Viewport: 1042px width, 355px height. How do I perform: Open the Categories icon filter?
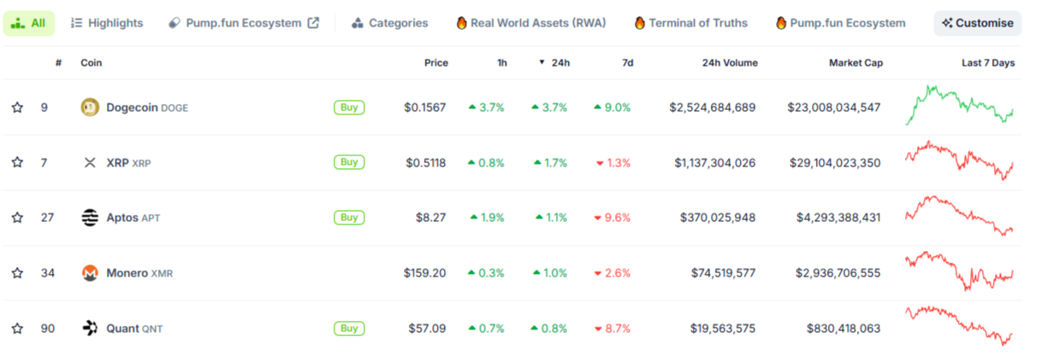click(358, 23)
